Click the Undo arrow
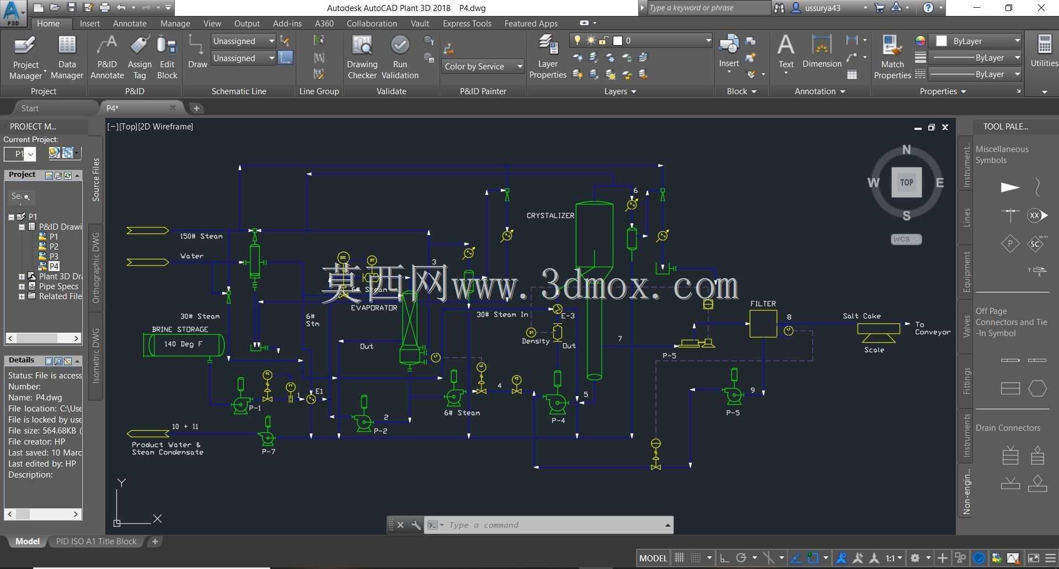Image resolution: width=1059 pixels, height=569 pixels. (121, 8)
